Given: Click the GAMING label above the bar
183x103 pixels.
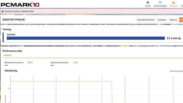Looking at the screenshot, I should (x=11, y=35).
